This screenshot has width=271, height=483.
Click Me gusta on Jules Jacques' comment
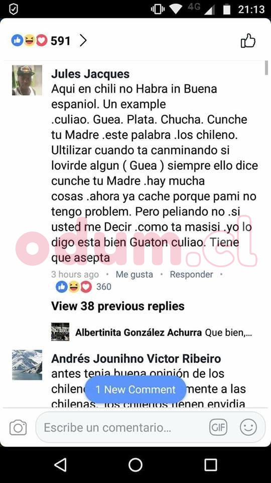coord(134,274)
